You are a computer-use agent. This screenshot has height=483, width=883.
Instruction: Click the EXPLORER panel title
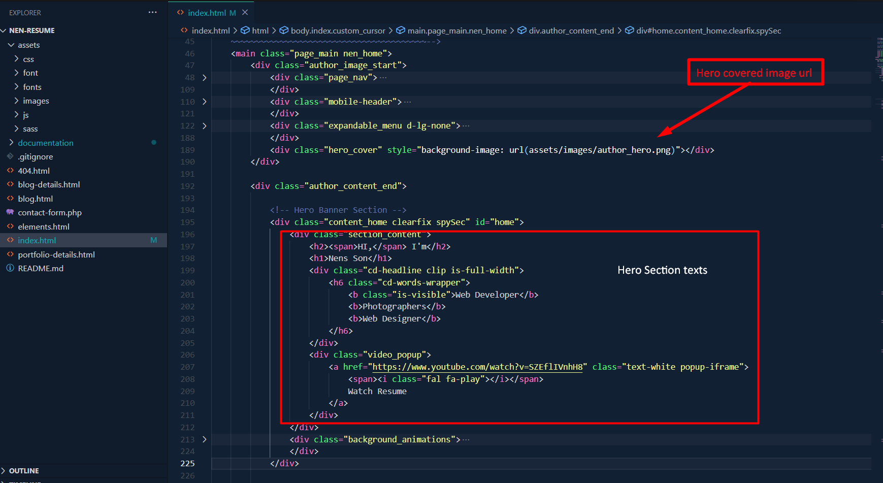coord(25,13)
